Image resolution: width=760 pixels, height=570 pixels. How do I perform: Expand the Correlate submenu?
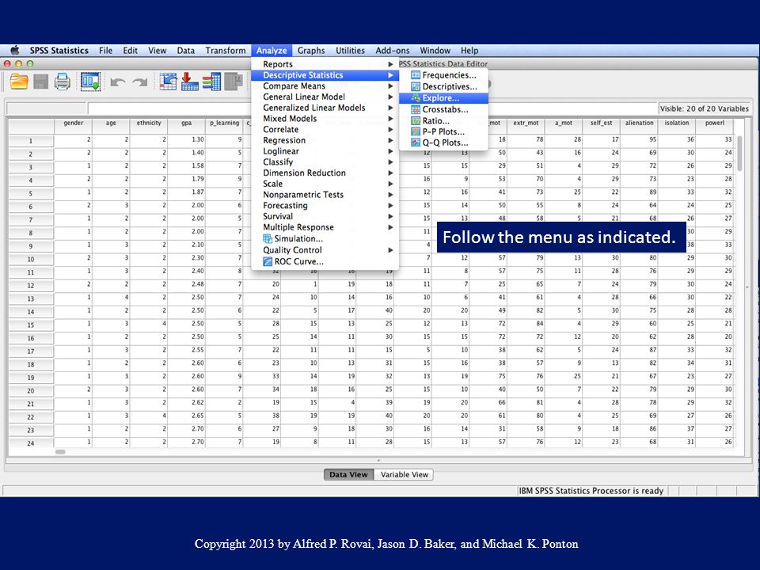[x=325, y=129]
